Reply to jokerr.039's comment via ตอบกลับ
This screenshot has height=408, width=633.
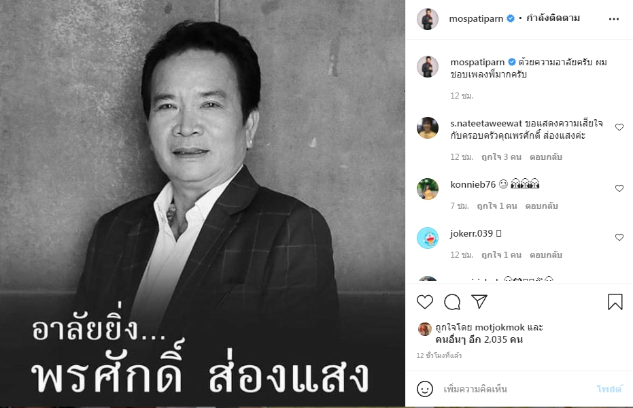point(546,255)
